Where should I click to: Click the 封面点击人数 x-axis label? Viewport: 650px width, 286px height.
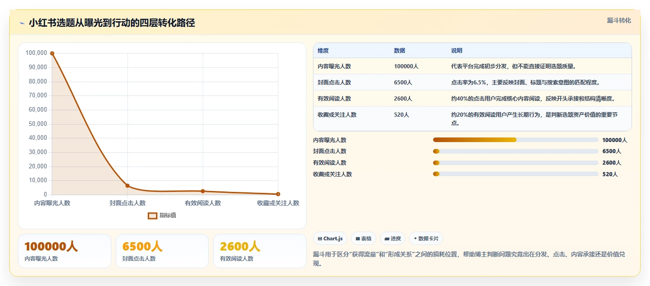tap(127, 203)
